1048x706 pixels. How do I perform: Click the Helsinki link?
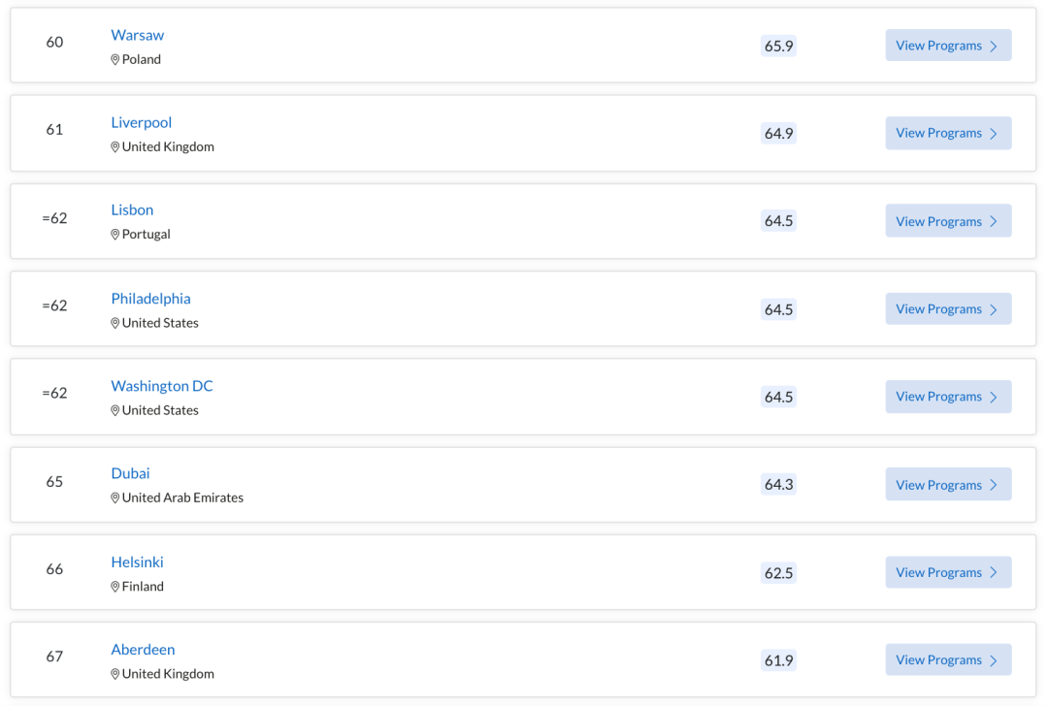pyautogui.click(x=137, y=562)
